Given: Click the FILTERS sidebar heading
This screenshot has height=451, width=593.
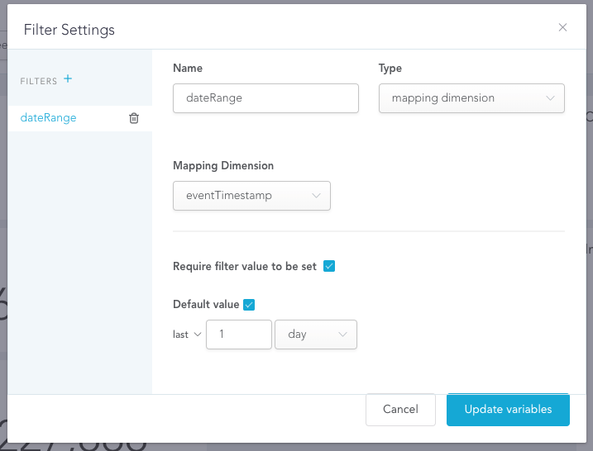Looking at the screenshot, I should pos(39,81).
